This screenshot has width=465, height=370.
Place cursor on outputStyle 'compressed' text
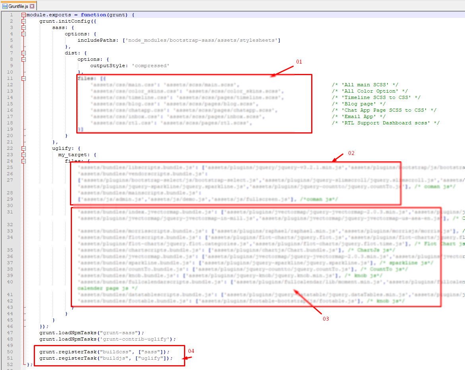pos(130,66)
